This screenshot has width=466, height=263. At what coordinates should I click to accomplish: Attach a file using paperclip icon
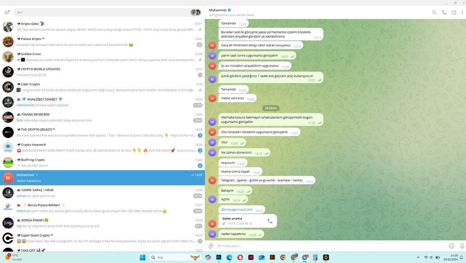click(211, 246)
